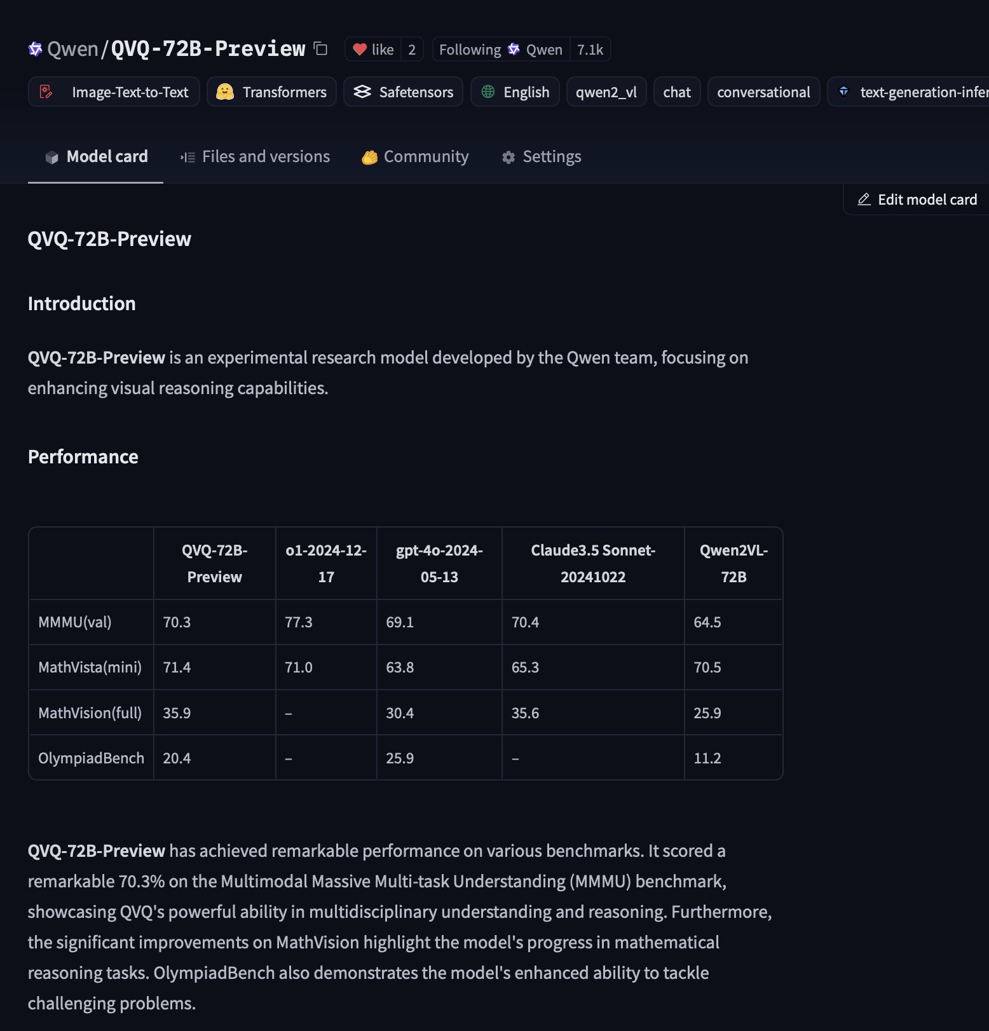Image resolution: width=989 pixels, height=1031 pixels.
Task: Click the gpt-4o-2024-05-13 column header
Action: pos(439,563)
